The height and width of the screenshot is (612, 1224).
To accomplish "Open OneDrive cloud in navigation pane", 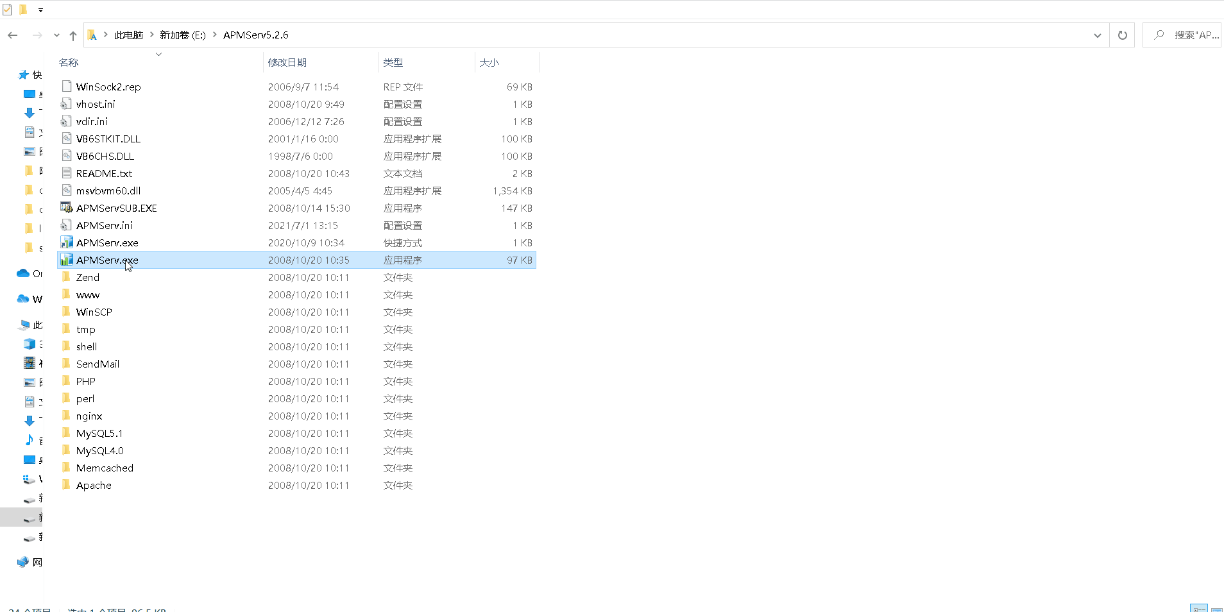I will 23,273.
